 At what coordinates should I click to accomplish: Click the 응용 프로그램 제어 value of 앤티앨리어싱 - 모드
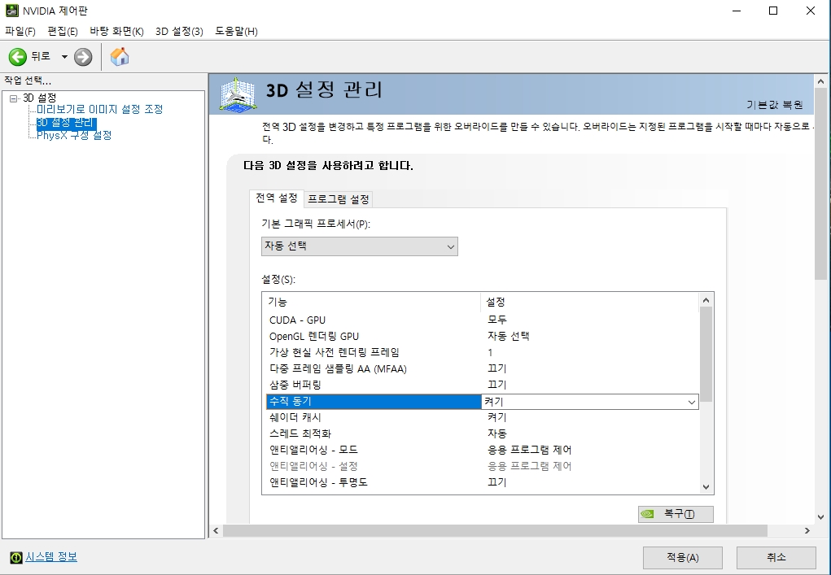529,450
